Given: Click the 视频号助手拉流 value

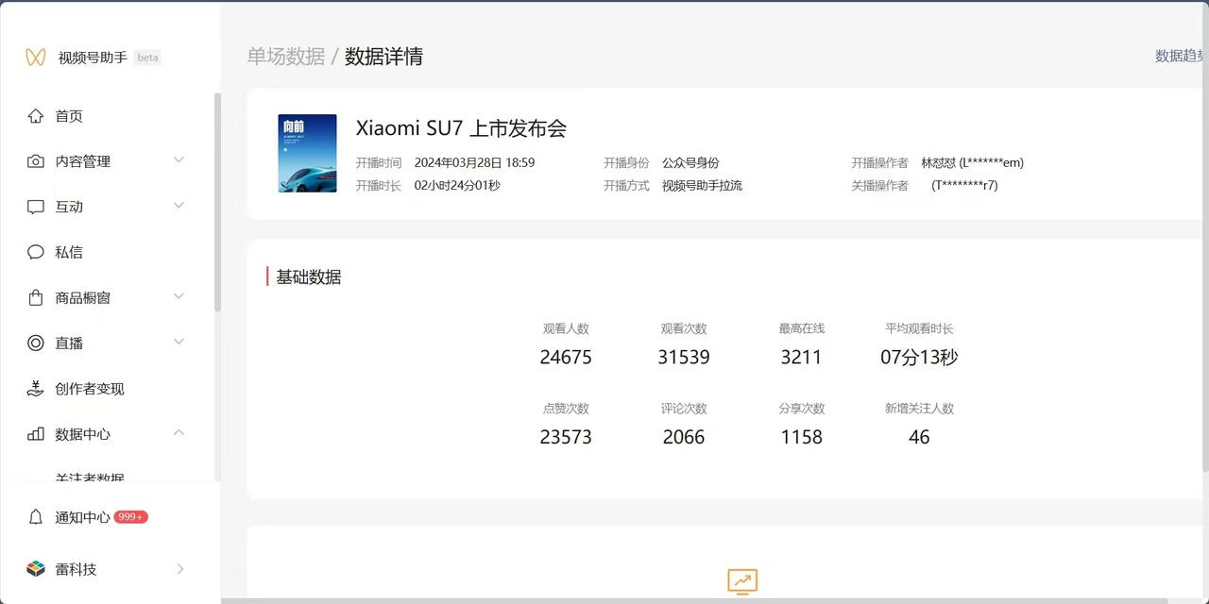Looking at the screenshot, I should click(x=702, y=185).
